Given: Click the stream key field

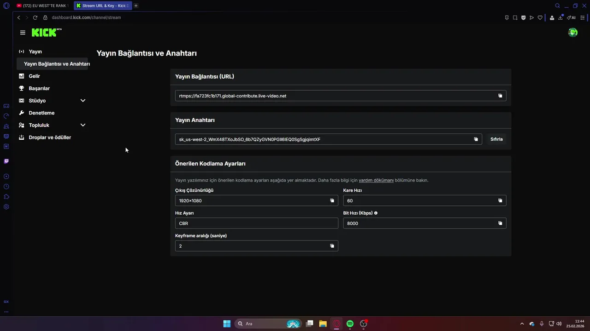Looking at the screenshot, I should click(329, 139).
